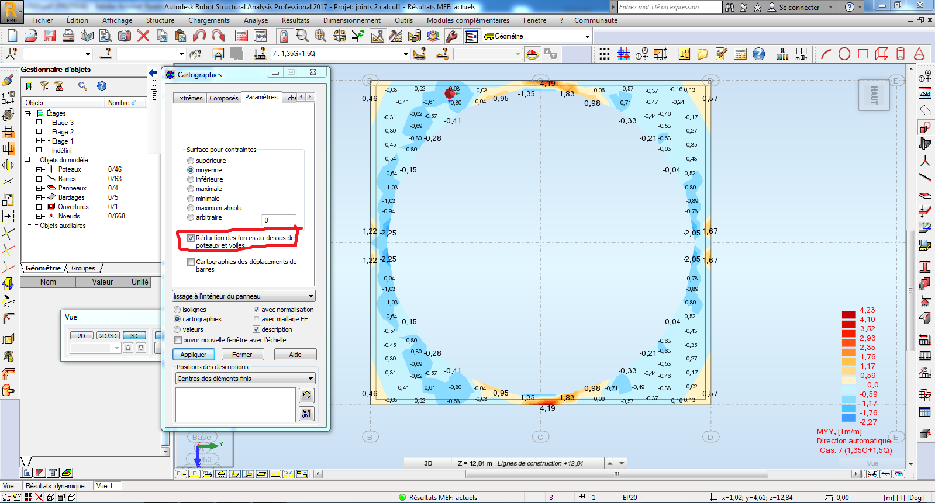Click the Aide button
This screenshot has height=503, width=935.
point(295,355)
